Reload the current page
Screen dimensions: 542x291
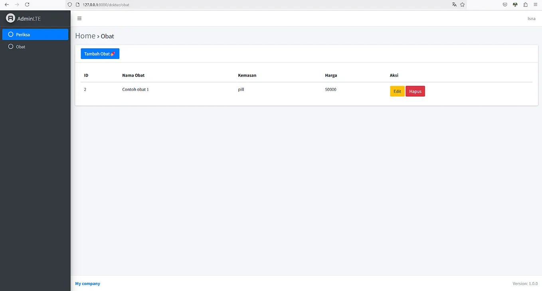click(x=27, y=4)
